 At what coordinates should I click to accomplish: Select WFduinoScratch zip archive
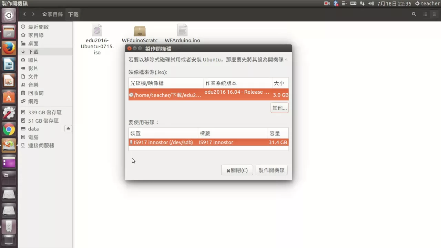coord(140,34)
